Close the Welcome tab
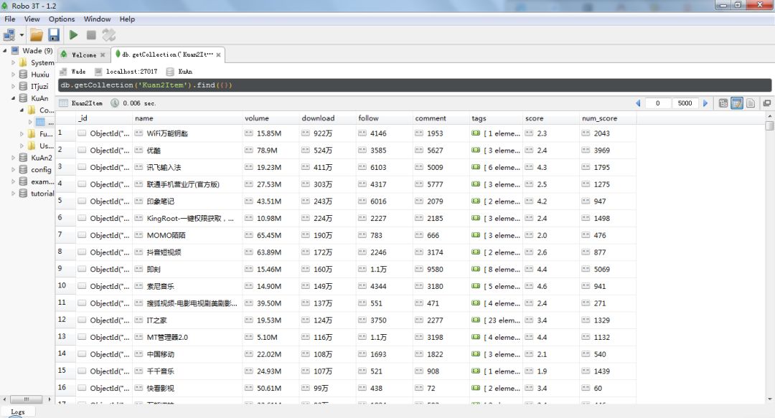 pos(103,54)
